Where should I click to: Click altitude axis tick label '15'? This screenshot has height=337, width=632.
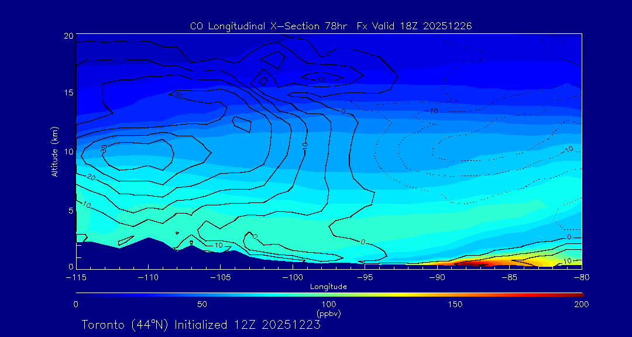68,92
